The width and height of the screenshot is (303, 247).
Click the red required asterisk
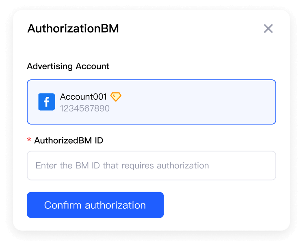[29, 140]
